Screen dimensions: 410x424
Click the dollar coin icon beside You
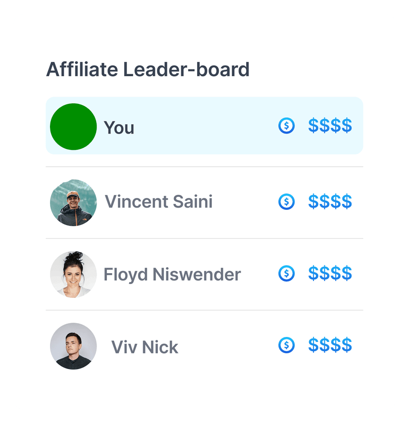(x=287, y=126)
